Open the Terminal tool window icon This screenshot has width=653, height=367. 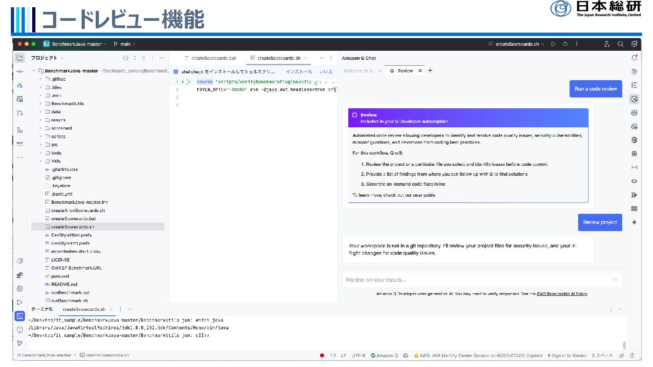[19, 316]
